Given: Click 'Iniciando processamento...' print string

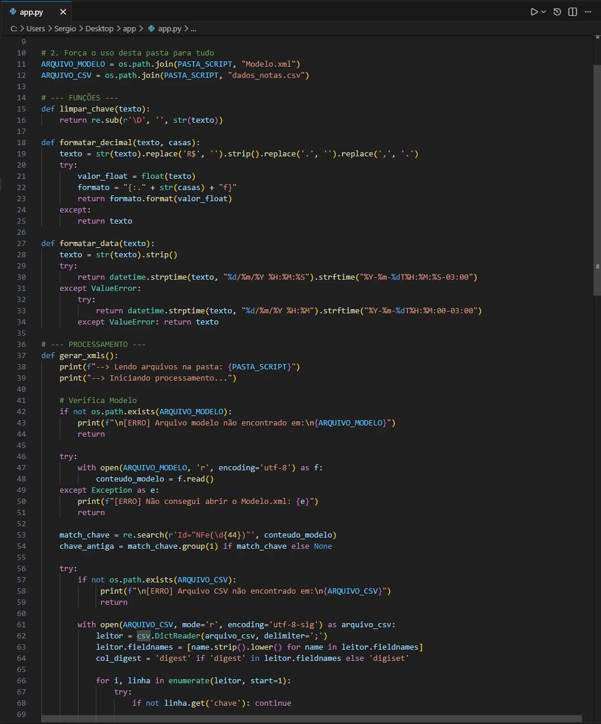Looking at the screenshot, I should coord(170,378).
